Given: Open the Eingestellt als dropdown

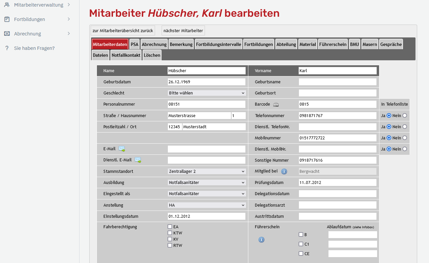Looking at the screenshot, I should coord(207,194).
